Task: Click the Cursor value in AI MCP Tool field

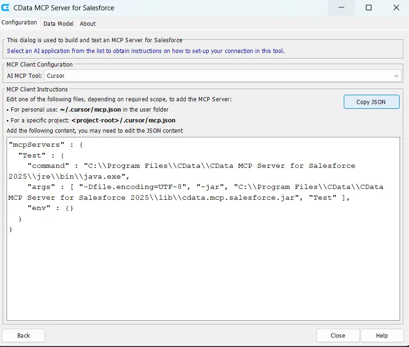Action: click(55, 75)
